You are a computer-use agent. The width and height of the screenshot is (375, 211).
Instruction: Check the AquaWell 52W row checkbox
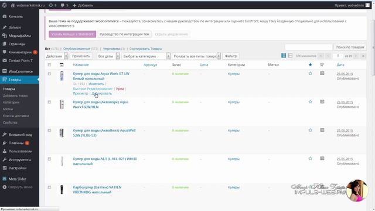pyautogui.click(x=49, y=130)
